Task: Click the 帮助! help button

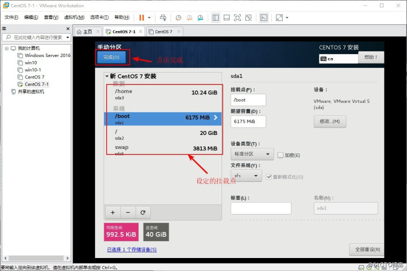Action: click(371, 57)
